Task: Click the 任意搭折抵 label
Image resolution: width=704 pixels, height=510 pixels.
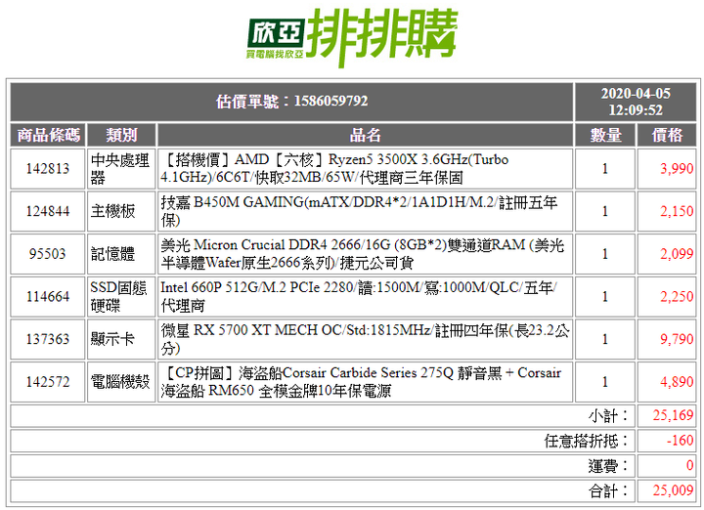Action: [x=587, y=441]
